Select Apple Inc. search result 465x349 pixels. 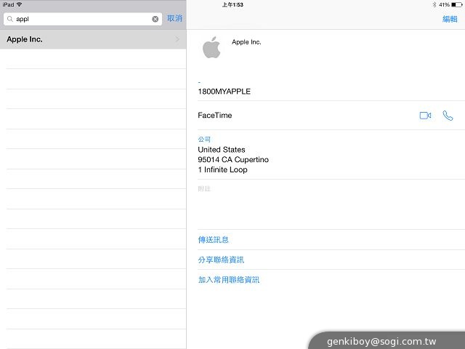[93, 39]
